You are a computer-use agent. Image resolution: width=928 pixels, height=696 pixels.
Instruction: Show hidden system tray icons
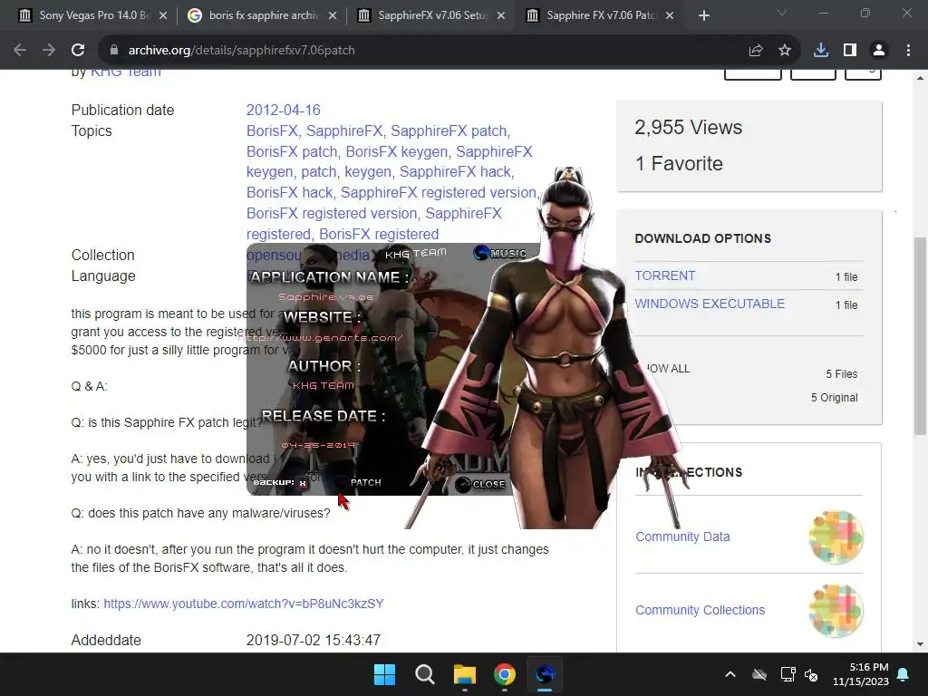click(730, 674)
